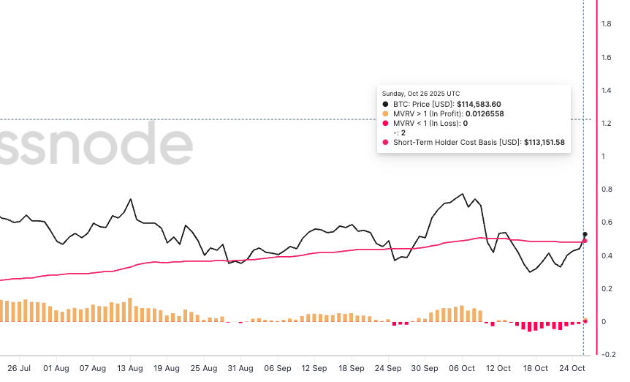Click the 13 Aug date on the x-axis
This screenshot has height=382, width=630.
tap(131, 368)
